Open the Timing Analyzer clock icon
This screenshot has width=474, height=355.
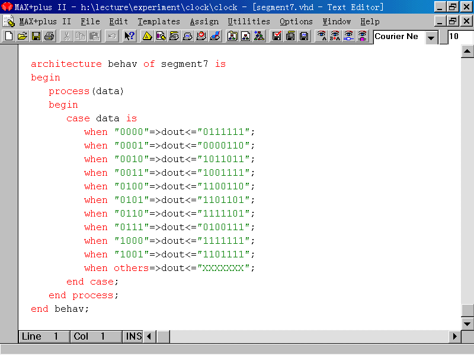point(201,36)
